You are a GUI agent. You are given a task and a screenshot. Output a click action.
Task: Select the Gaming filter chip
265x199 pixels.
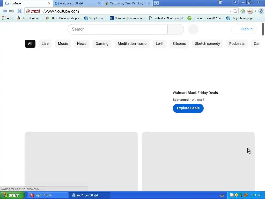tap(102, 44)
